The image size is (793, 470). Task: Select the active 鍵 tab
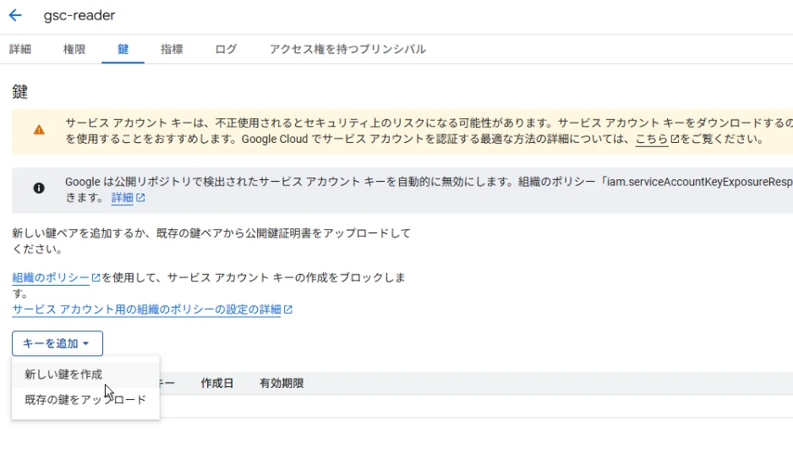point(123,49)
